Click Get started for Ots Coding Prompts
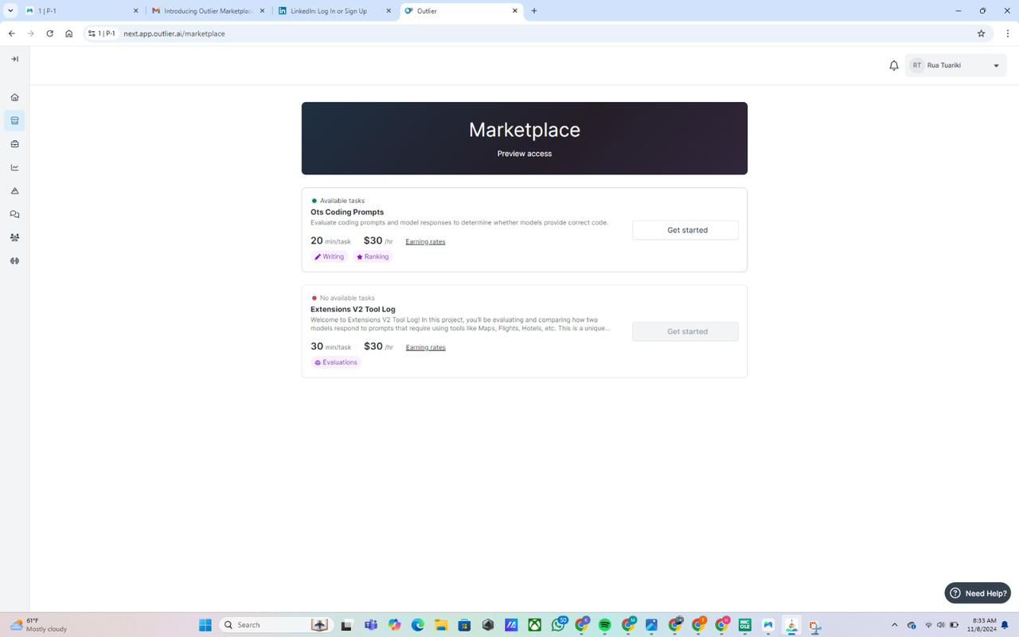Image resolution: width=1019 pixels, height=637 pixels. [x=685, y=230]
